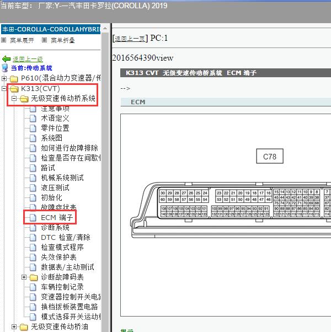Click the 当前:传动系统 label
Image resolution: width=331 pixels, height=332 pixels.
(31, 68)
